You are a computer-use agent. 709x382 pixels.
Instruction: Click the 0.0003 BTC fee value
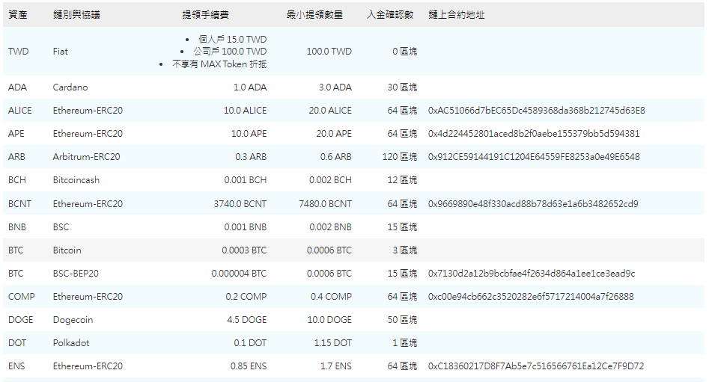tap(244, 250)
